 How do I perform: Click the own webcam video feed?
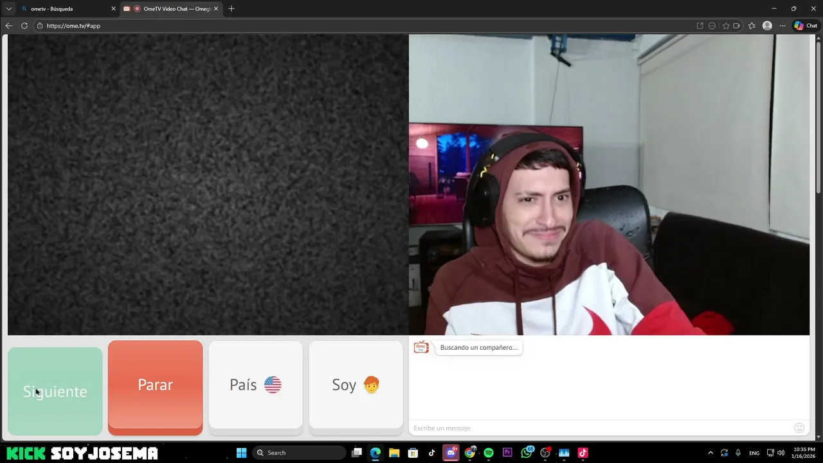[x=609, y=185]
